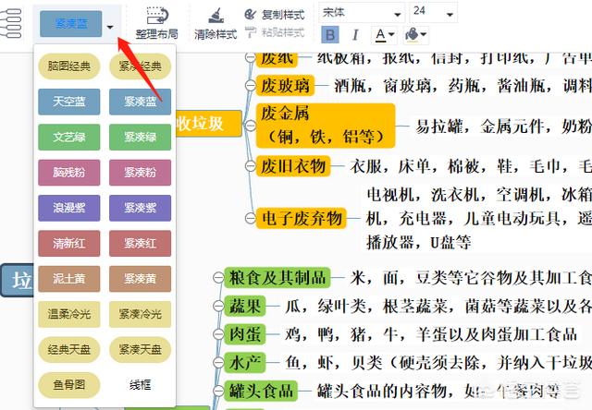Apply the 文艺绿 theme

[69, 137]
